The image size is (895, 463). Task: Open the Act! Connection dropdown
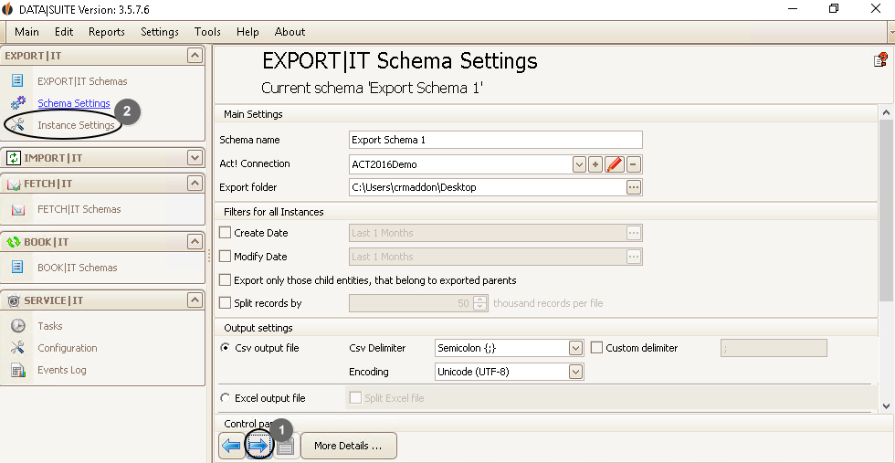pyautogui.click(x=579, y=164)
